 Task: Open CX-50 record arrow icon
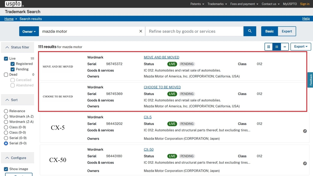pos(305,163)
